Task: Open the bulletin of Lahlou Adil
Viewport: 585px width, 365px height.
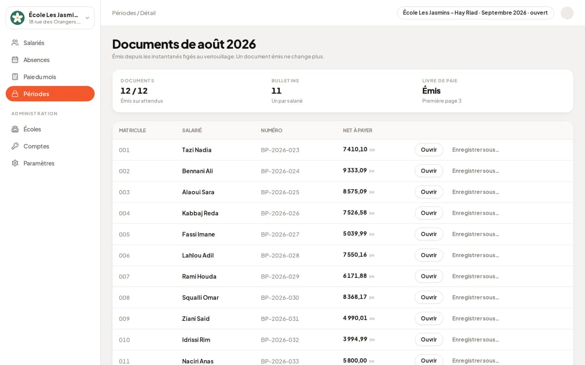Action: tap(429, 255)
